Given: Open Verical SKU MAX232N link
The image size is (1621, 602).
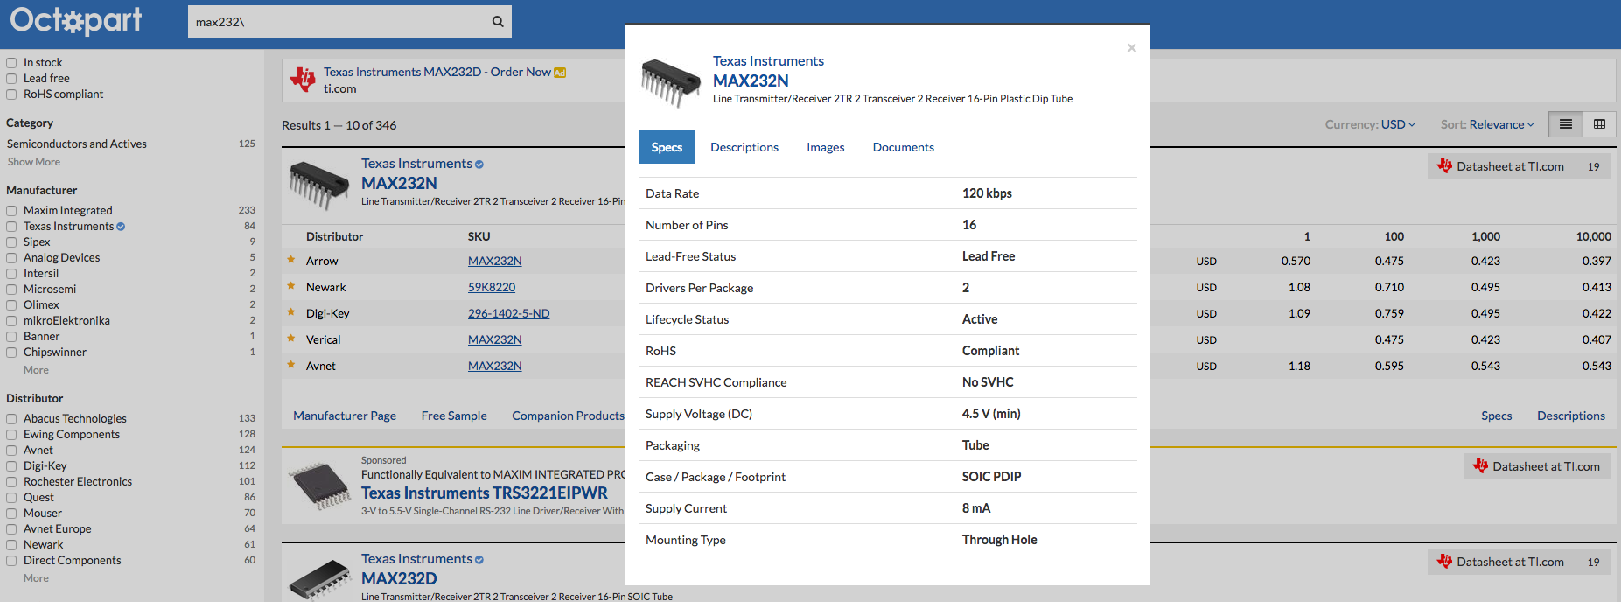Looking at the screenshot, I should [495, 339].
